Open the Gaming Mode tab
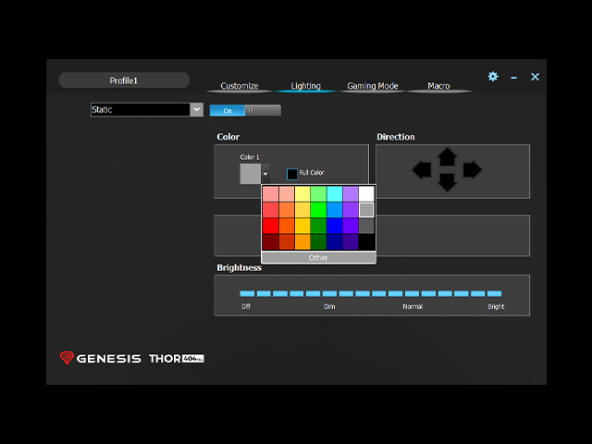The image size is (592, 444). 373,86
